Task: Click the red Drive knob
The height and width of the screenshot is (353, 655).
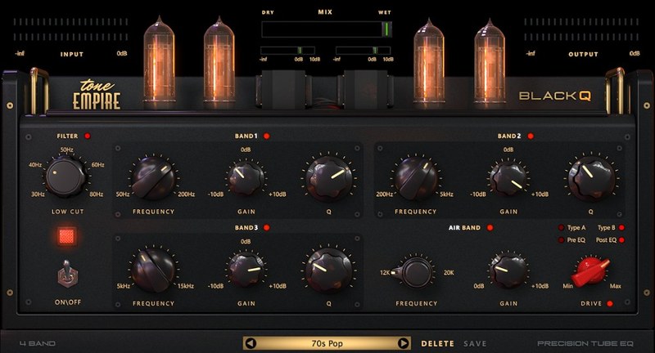Action: pyautogui.click(x=590, y=271)
